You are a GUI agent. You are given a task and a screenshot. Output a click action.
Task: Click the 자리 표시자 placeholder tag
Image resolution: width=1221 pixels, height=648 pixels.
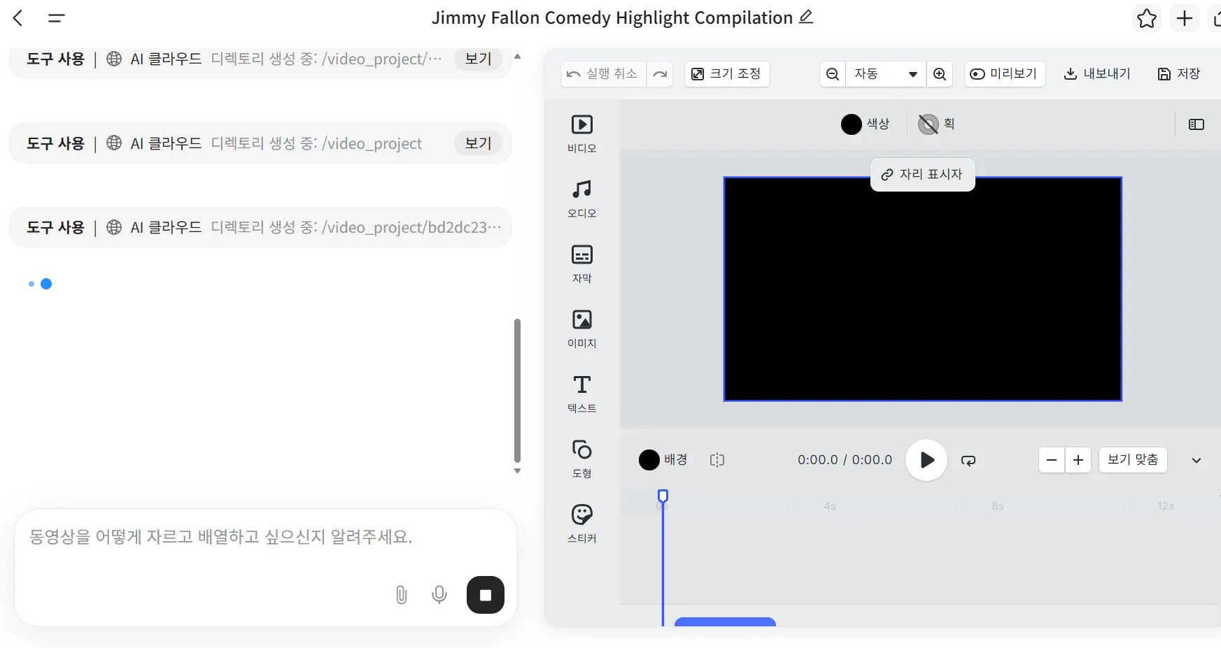point(922,175)
